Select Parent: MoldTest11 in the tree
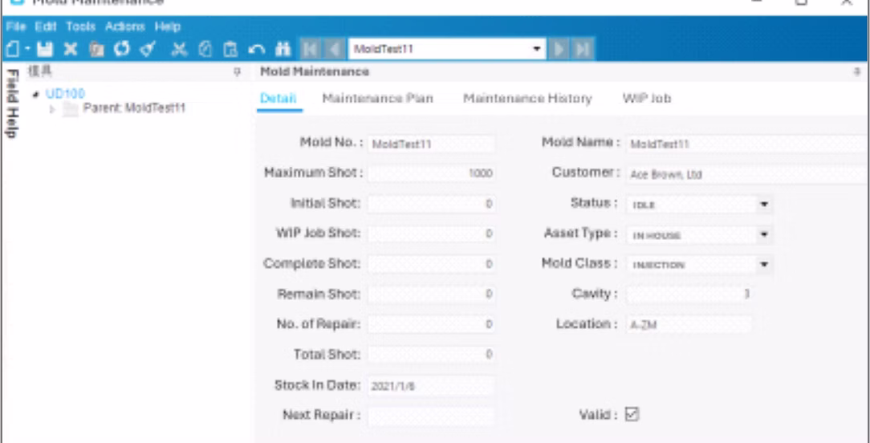The height and width of the screenshot is (443, 870). tap(134, 108)
